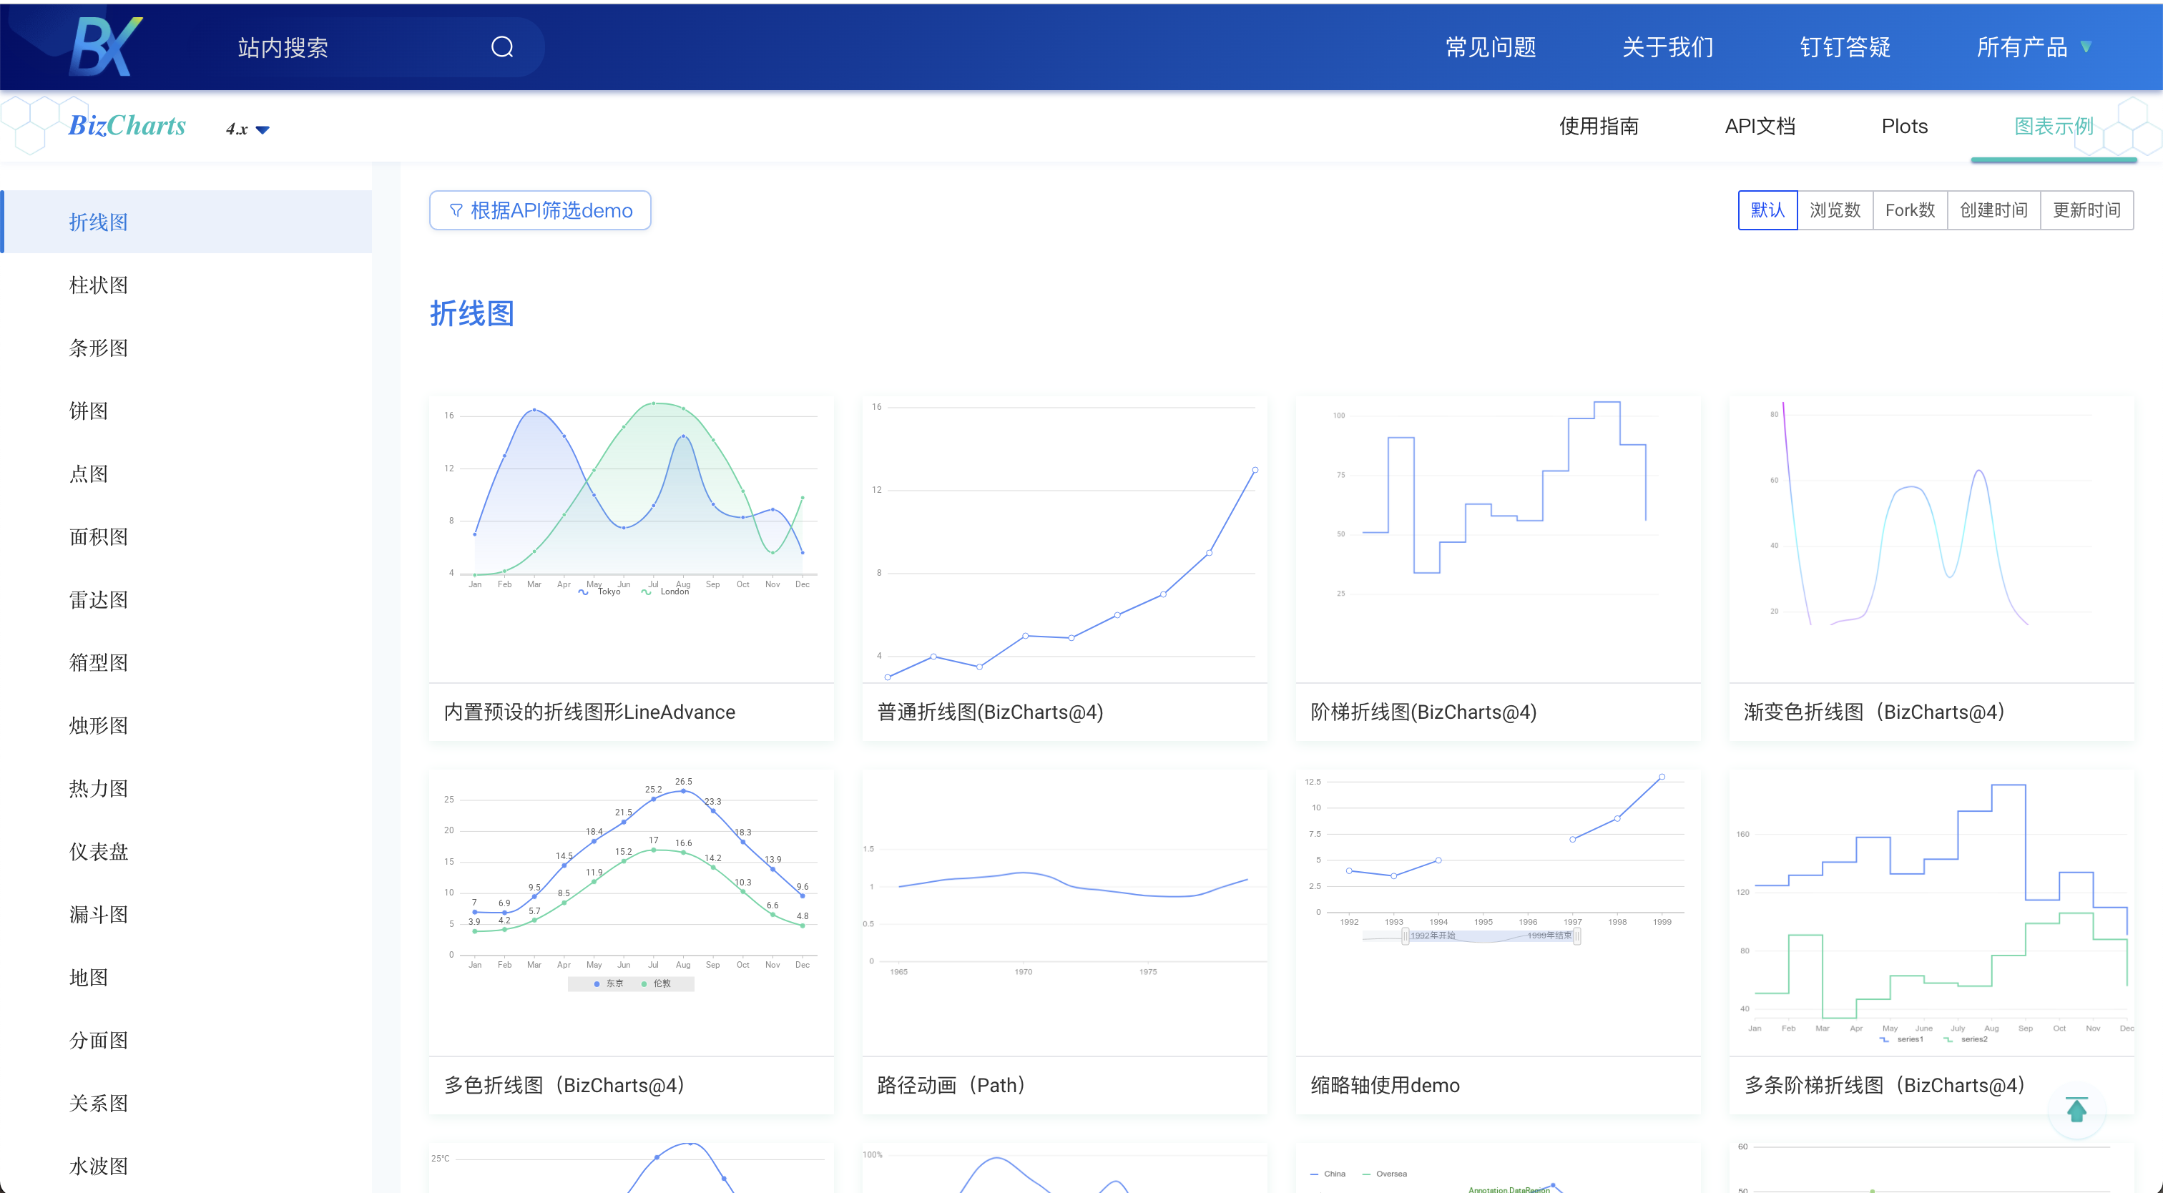The image size is (2163, 1193).
Task: Click the 普通折线图(BizCharts@4) title link
Action: tap(990, 712)
